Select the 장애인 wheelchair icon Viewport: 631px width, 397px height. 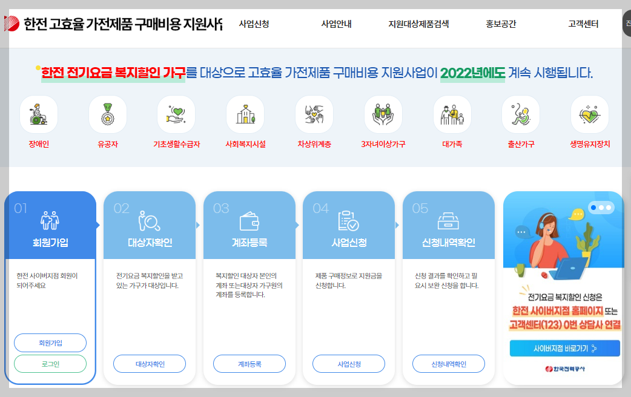(x=39, y=114)
